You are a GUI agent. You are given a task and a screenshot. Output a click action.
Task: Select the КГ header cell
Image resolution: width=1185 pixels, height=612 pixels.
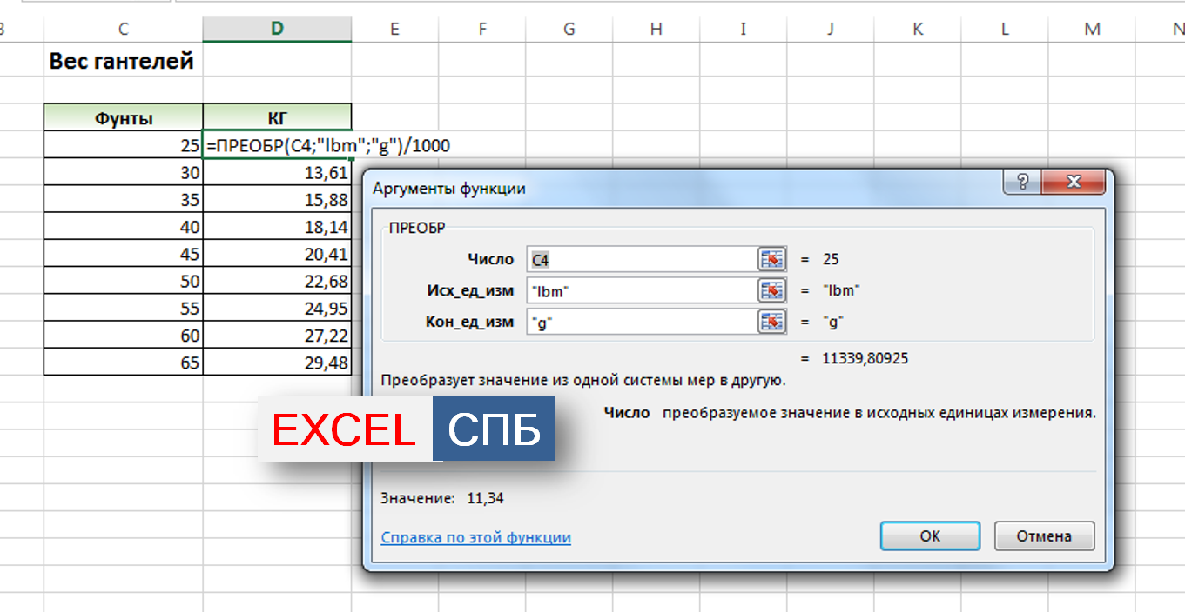pyautogui.click(x=277, y=118)
